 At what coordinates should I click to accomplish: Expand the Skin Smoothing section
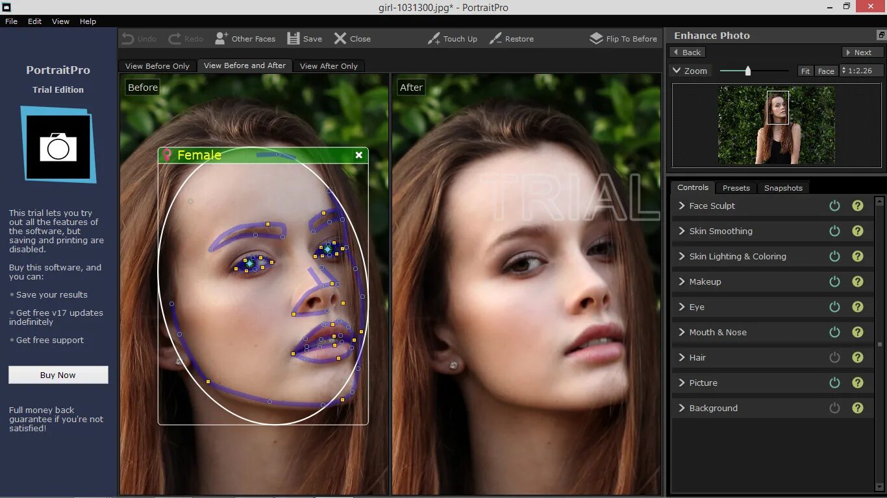[682, 231]
